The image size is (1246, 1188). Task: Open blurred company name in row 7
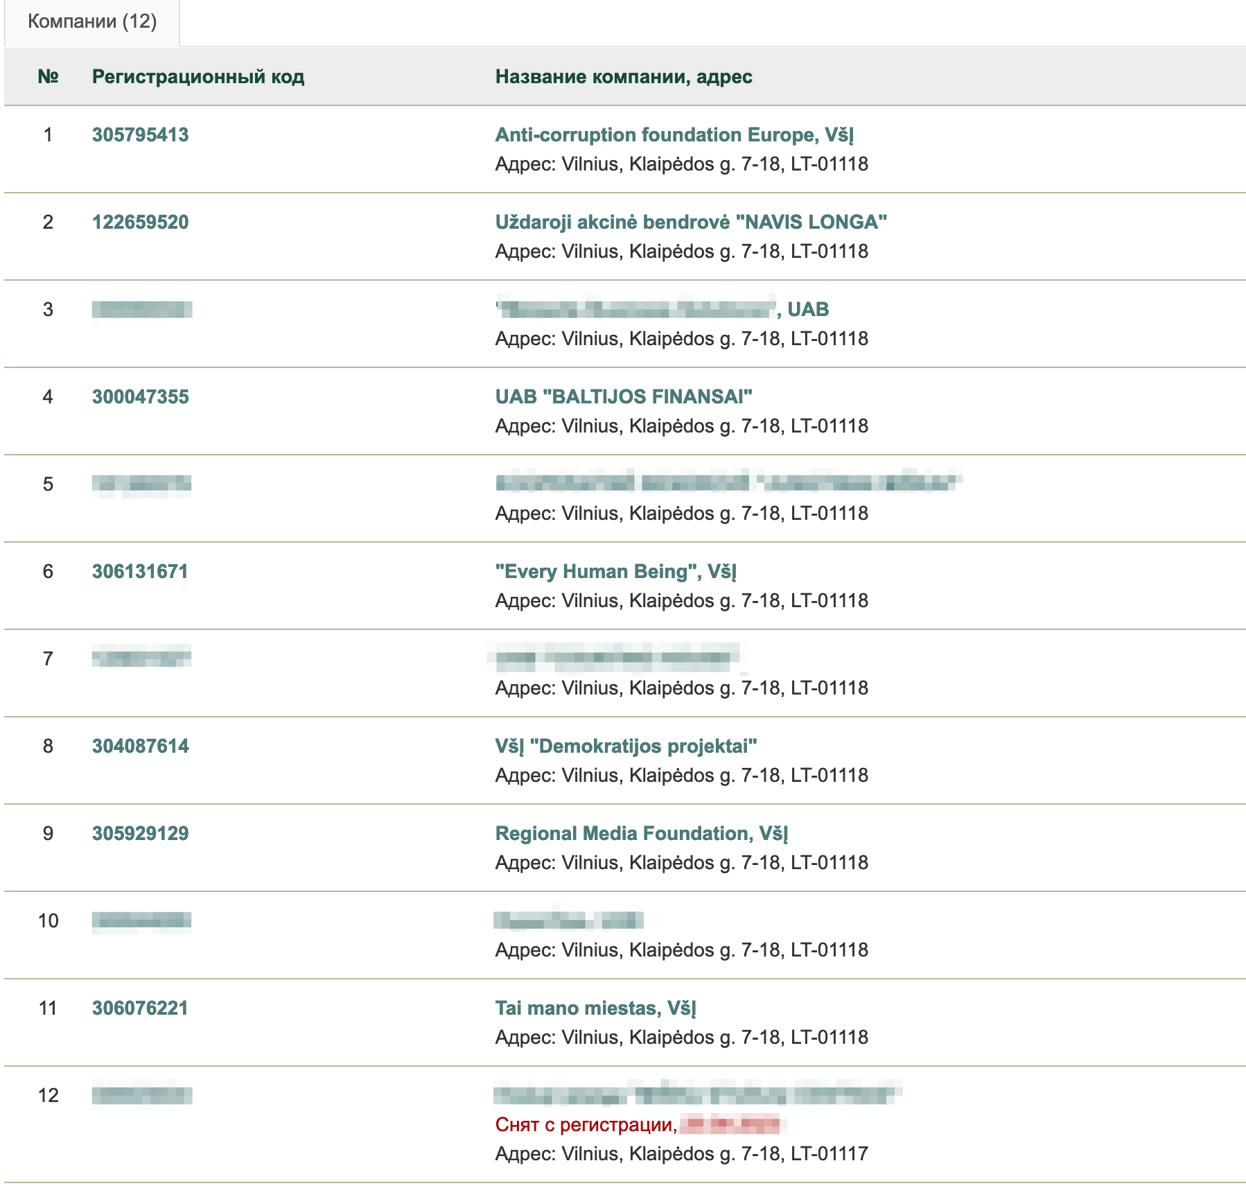click(617, 658)
